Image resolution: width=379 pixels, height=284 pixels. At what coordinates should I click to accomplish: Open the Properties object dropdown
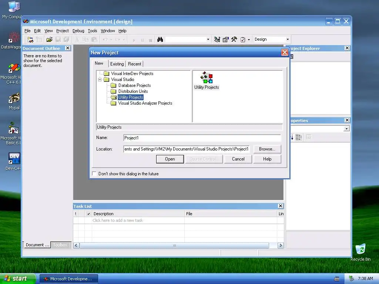point(346,129)
